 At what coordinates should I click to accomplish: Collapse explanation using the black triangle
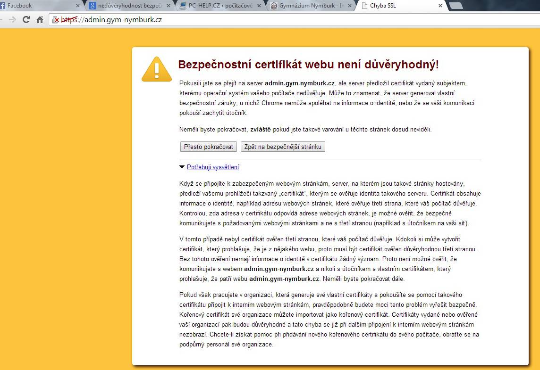pyautogui.click(x=182, y=167)
